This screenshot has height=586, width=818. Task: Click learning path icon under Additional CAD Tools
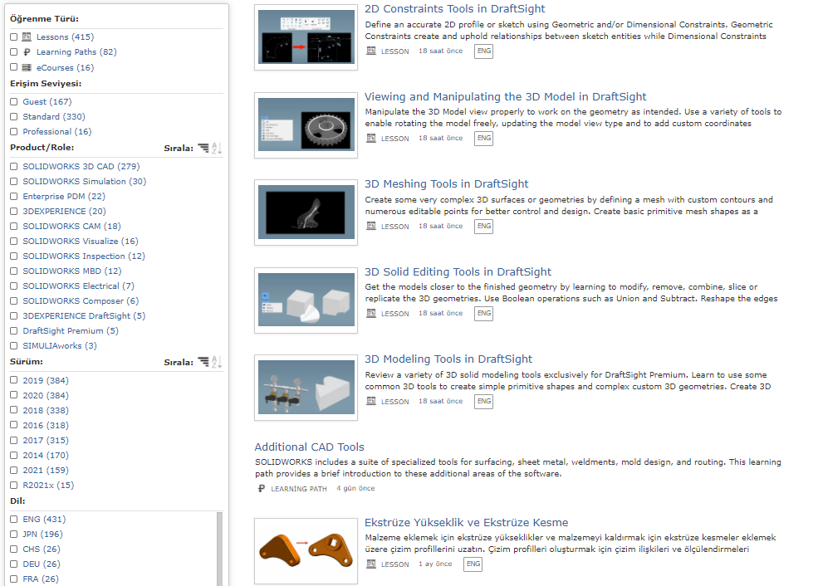pos(262,489)
